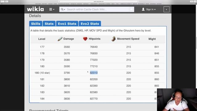Click the Damage column header text
Viewport: 197px width, 111px height.
(x=69, y=39)
